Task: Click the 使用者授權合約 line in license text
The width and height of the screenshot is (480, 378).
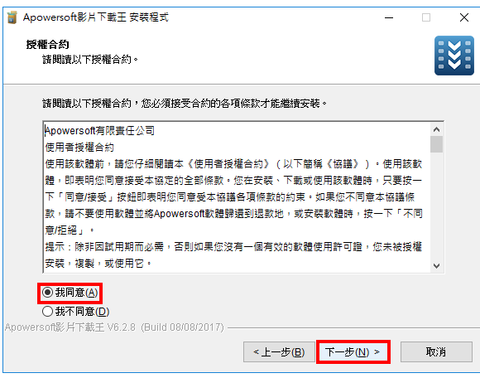Action: pyautogui.click(x=79, y=148)
